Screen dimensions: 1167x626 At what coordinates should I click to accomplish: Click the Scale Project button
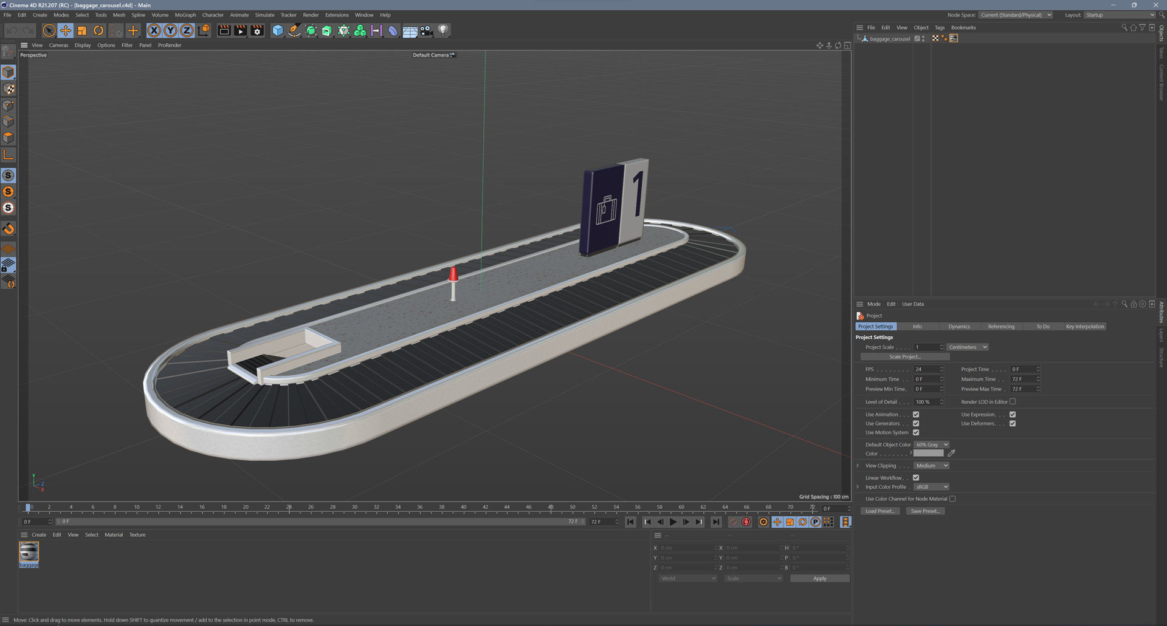tap(905, 357)
